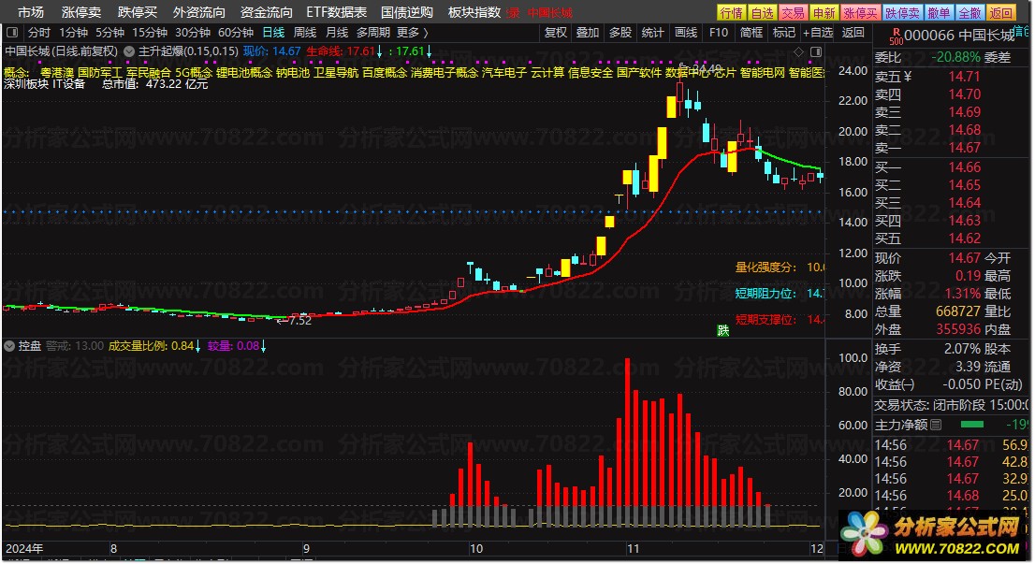Select the 月线 monthly chart tab
The width and height of the screenshot is (1035, 564).
coord(337,33)
